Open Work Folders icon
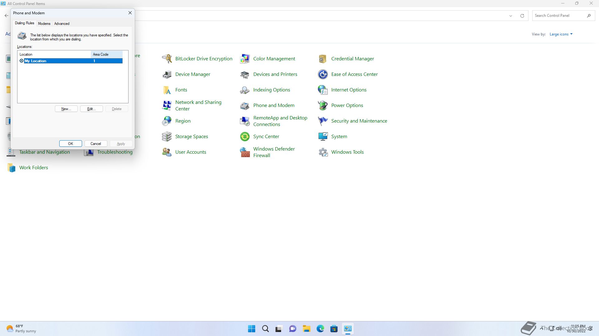 pyautogui.click(x=11, y=167)
